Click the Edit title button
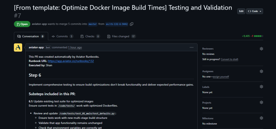 [x=241, y=11]
